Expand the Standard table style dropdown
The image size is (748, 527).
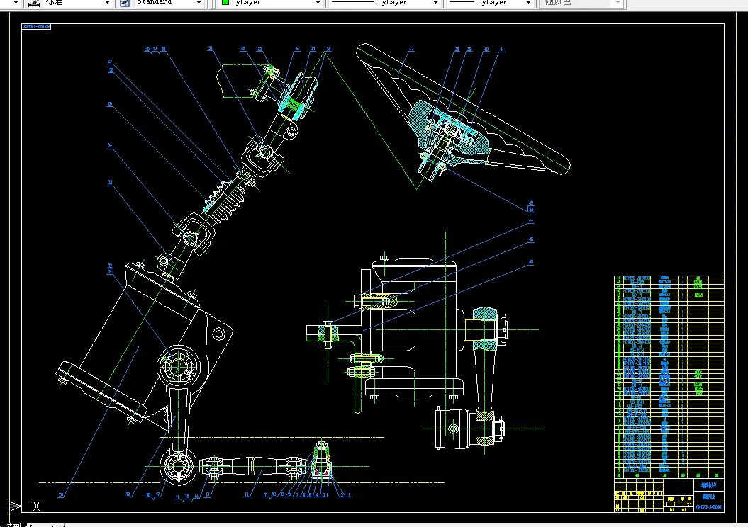(x=199, y=3)
